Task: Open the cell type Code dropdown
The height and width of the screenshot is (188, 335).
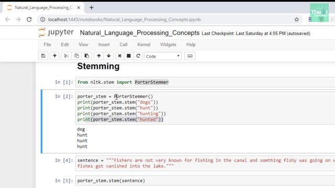Action: click(x=163, y=56)
